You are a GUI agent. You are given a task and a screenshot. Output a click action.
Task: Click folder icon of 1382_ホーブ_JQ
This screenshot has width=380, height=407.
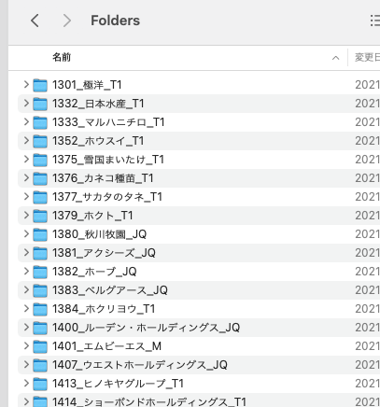coord(40,272)
